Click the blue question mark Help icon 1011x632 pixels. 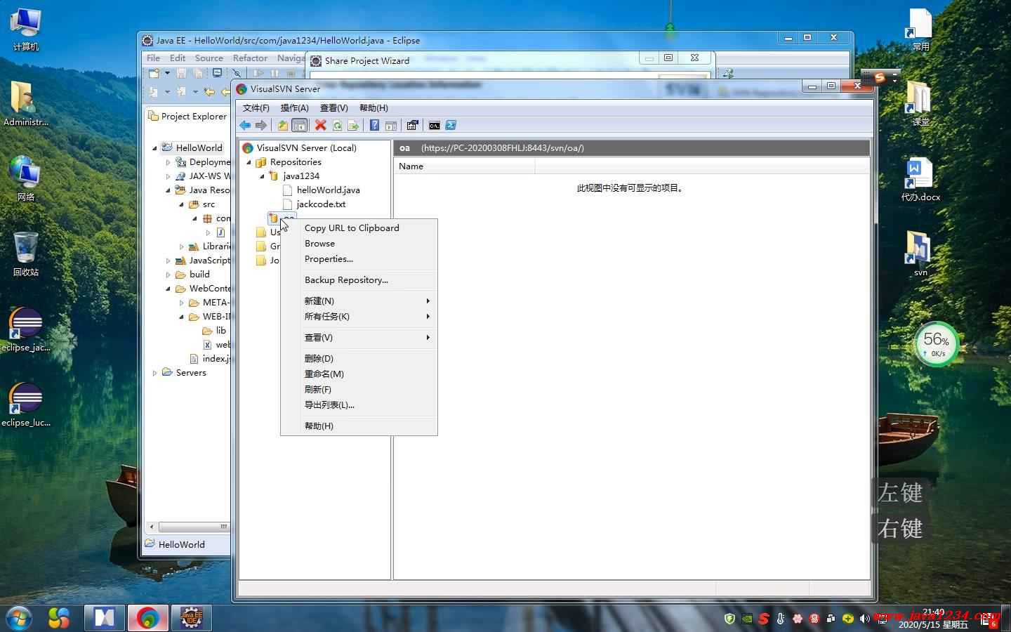pyautogui.click(x=374, y=125)
